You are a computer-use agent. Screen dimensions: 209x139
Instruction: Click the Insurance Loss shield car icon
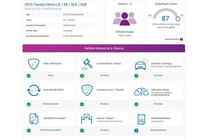point(87,90)
